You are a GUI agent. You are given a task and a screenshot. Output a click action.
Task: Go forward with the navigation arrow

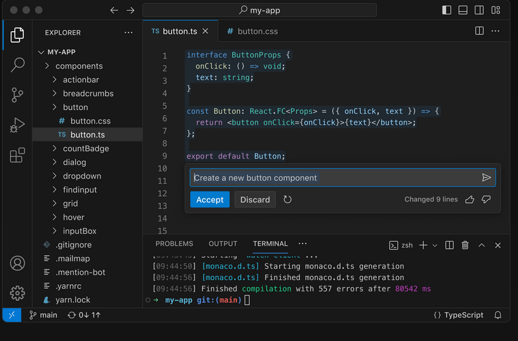[x=130, y=10]
